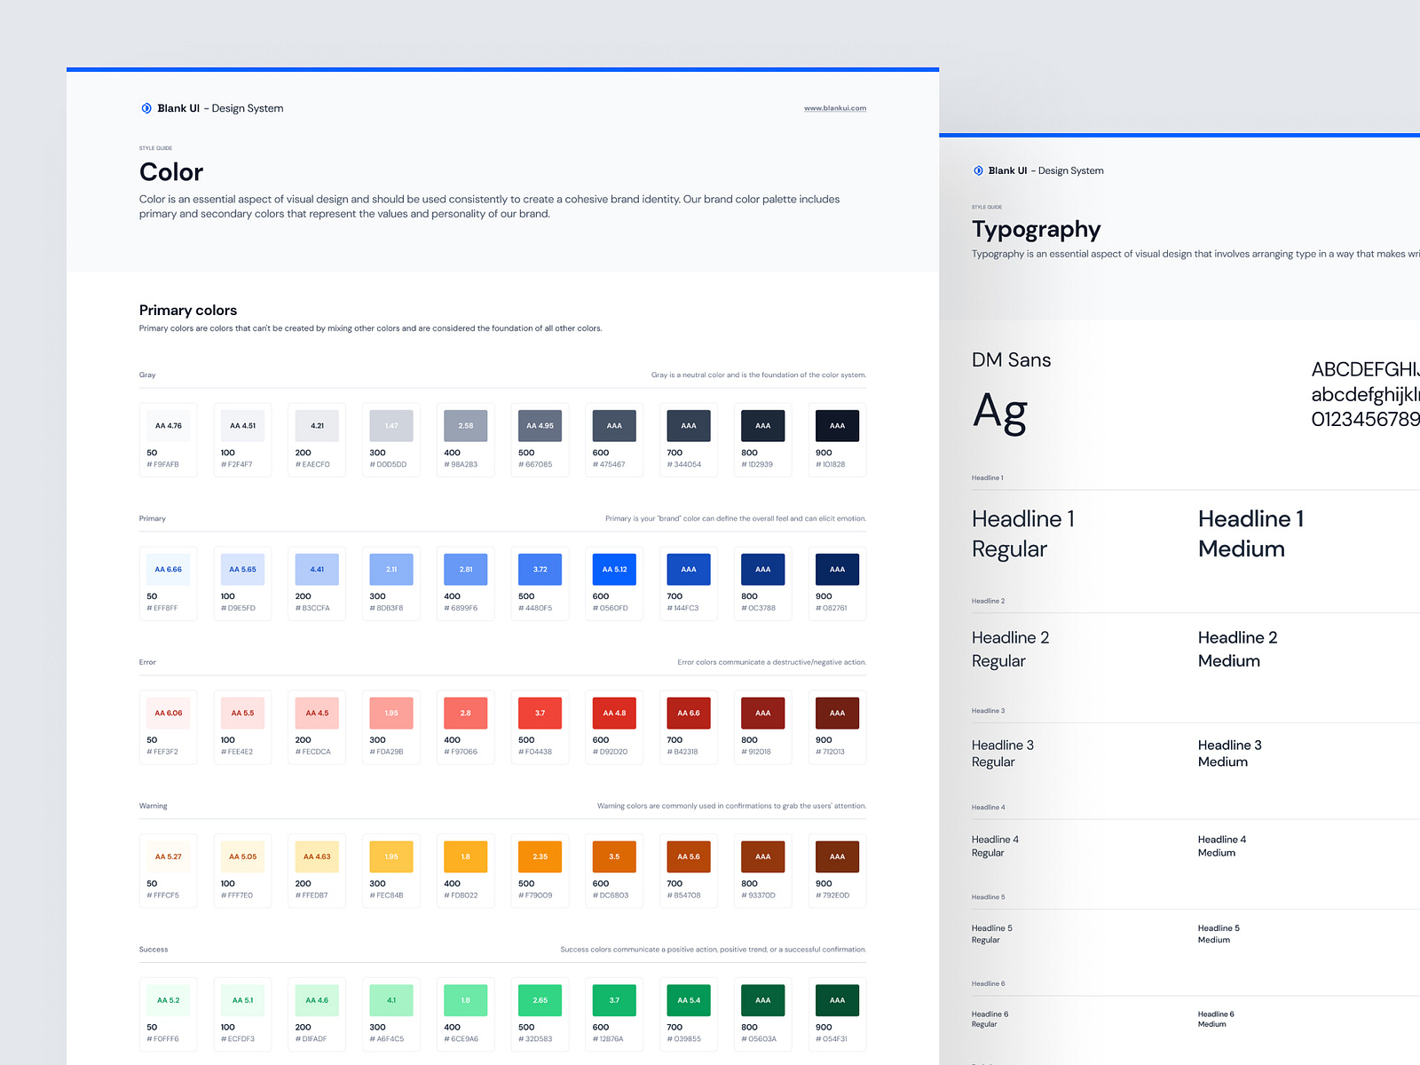Click the 'Headline 3 Medium' sample text

coord(1230,753)
